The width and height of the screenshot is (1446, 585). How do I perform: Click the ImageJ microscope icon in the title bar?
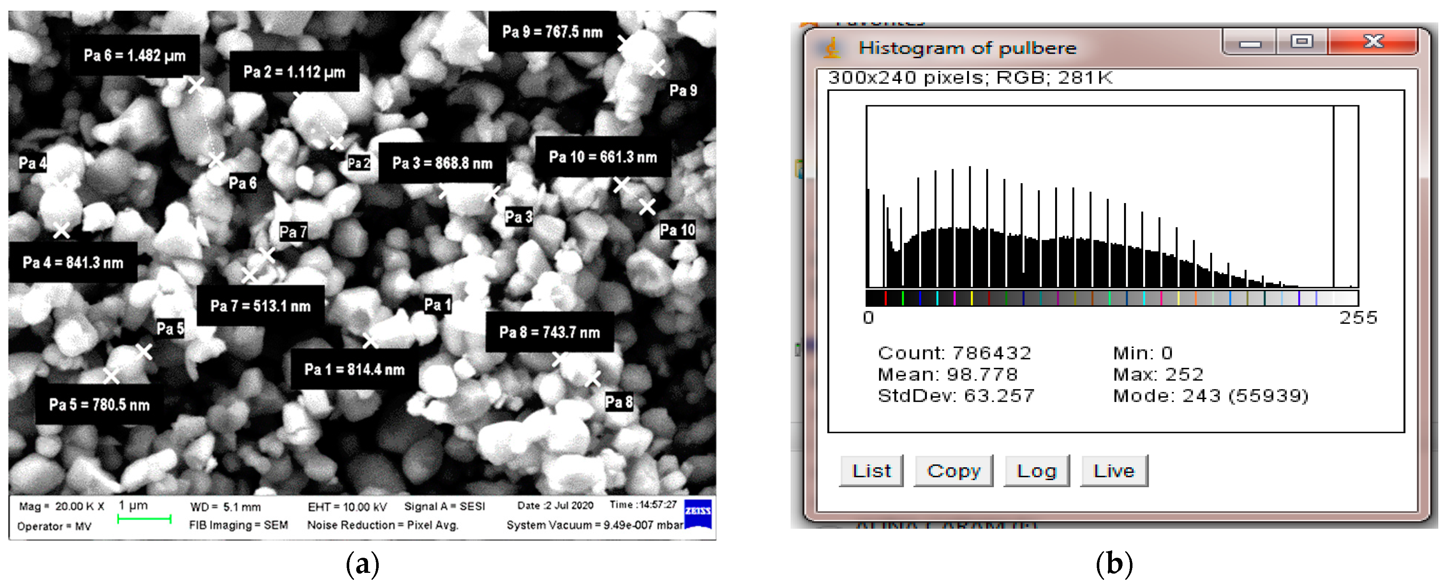pos(832,48)
